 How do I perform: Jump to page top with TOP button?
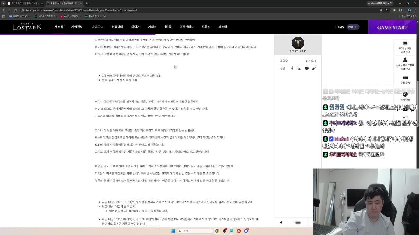[x=405, y=117]
